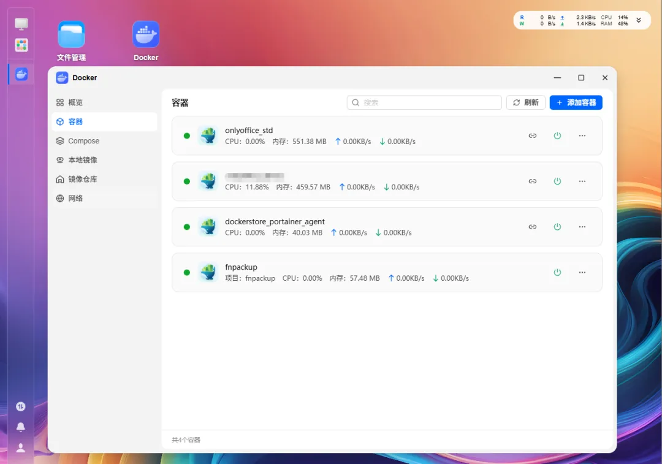Click the Docker window title icon
Screen dimensions: 662x464
(x=62, y=78)
